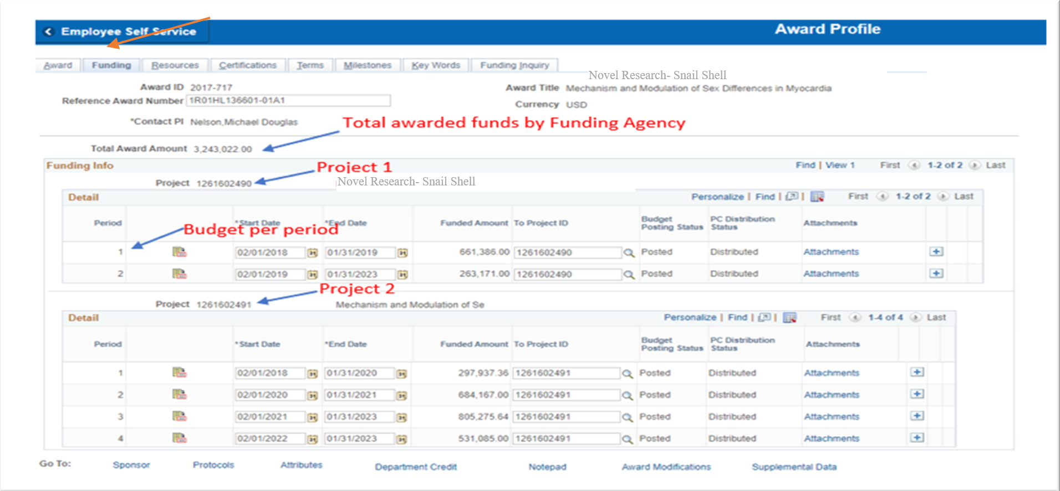1060x491 pixels.
Task: Go back via Employee Self Service arrow
Action: pyautogui.click(x=49, y=32)
